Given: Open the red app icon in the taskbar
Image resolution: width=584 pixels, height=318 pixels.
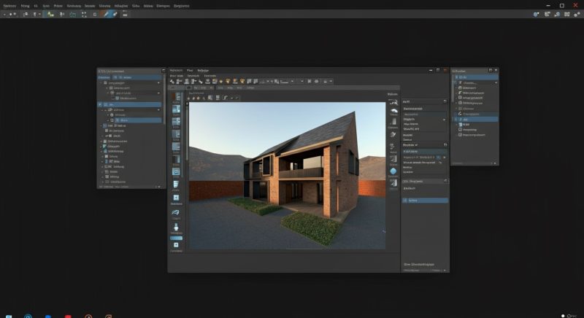Looking at the screenshot, I should point(68,317).
